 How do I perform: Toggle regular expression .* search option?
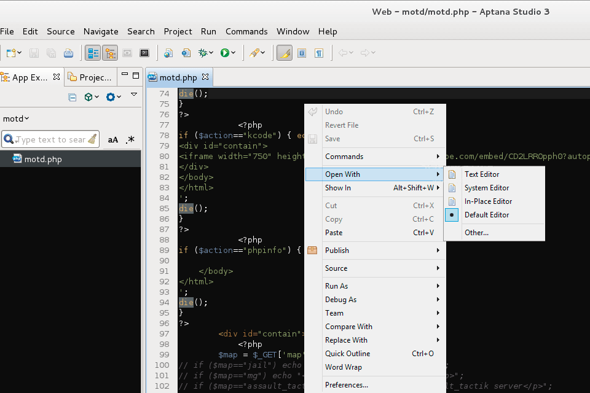[130, 139]
